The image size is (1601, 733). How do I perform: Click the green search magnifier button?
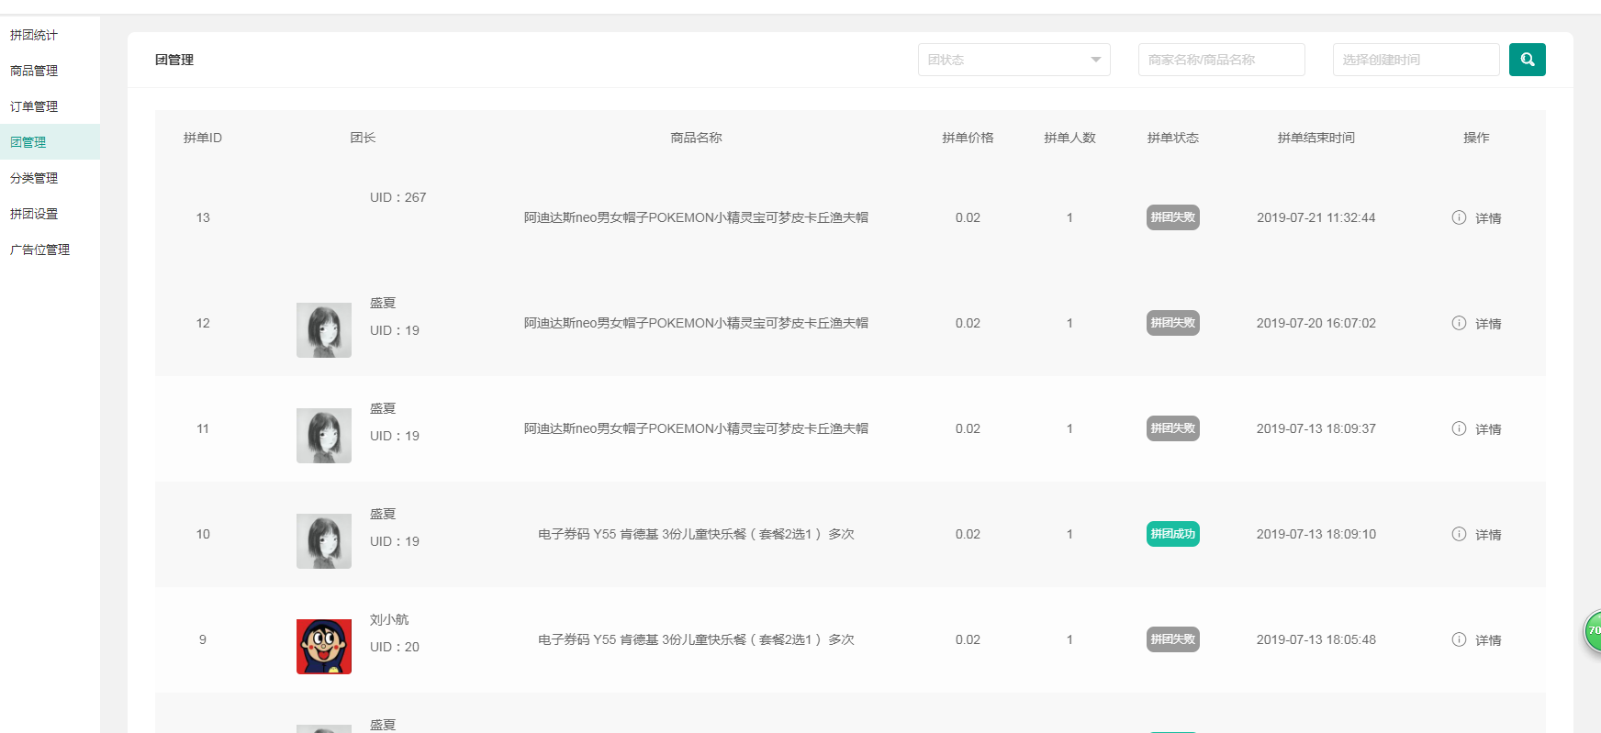[x=1527, y=60]
